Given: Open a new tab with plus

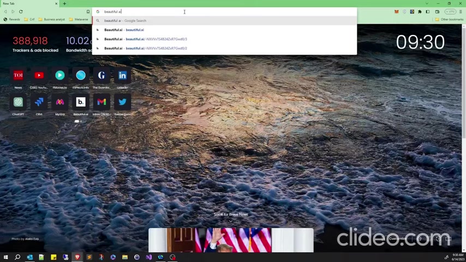Looking at the screenshot, I should tap(64, 4).
